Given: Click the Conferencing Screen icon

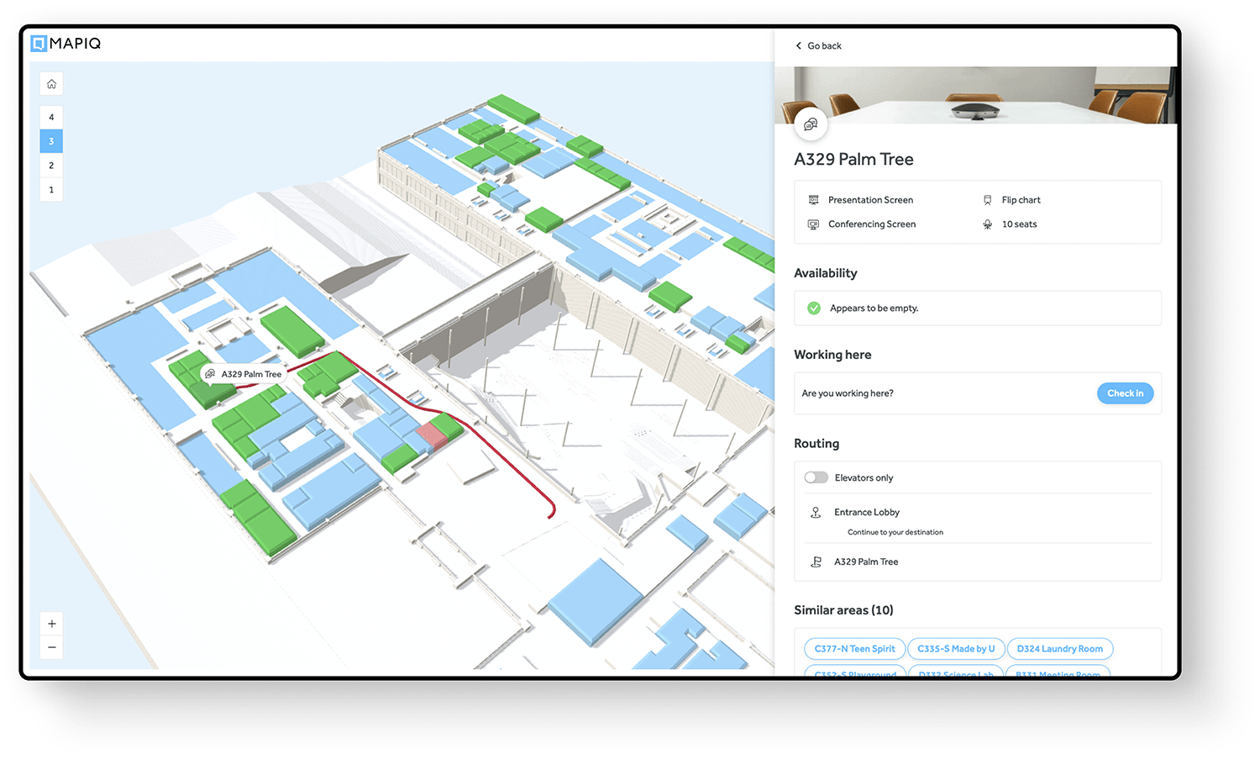Looking at the screenshot, I should click(813, 224).
